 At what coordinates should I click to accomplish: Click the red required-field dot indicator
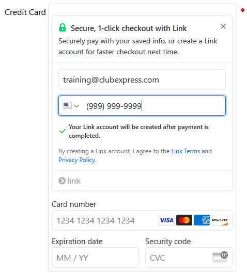[242, 10]
